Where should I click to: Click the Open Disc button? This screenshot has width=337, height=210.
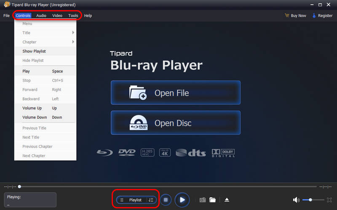point(176,122)
